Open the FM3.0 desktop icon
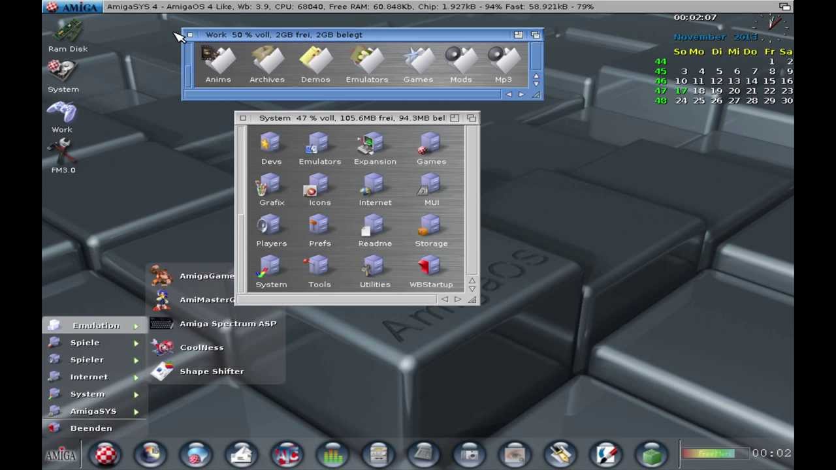 [63, 157]
